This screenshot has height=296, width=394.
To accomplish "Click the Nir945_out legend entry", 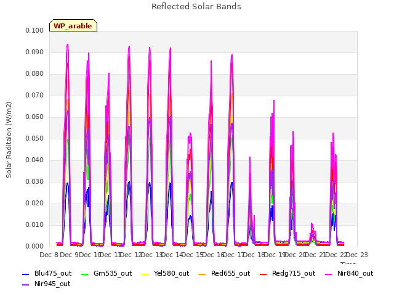I will pyautogui.click(x=46, y=284).
